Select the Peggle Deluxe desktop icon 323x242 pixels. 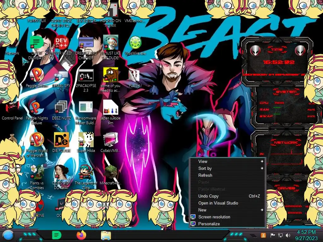(x=37, y=75)
